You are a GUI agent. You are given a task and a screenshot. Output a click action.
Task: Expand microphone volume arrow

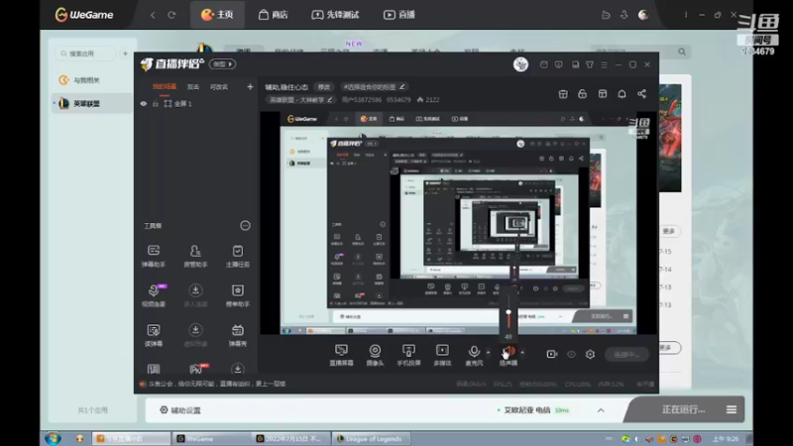[x=488, y=352]
